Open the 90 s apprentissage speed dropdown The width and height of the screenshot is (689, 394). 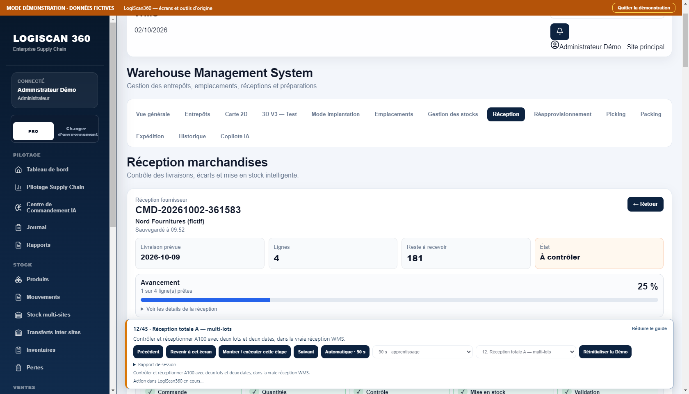[x=422, y=352]
